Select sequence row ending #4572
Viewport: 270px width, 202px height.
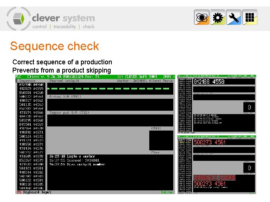31,137
